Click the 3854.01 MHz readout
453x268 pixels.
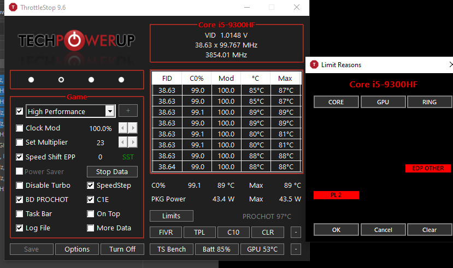tap(226, 55)
